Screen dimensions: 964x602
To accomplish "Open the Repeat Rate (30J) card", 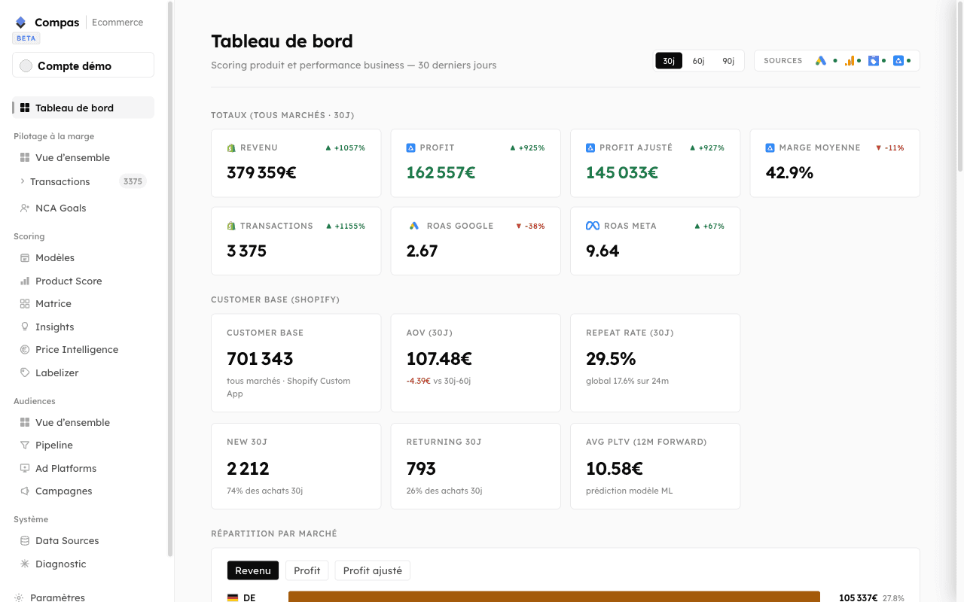I will [x=655, y=363].
